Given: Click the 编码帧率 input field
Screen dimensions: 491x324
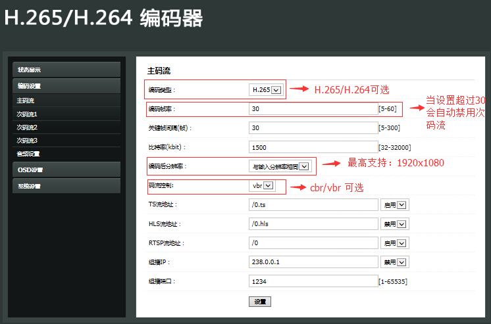Looking at the screenshot, I should point(313,109).
